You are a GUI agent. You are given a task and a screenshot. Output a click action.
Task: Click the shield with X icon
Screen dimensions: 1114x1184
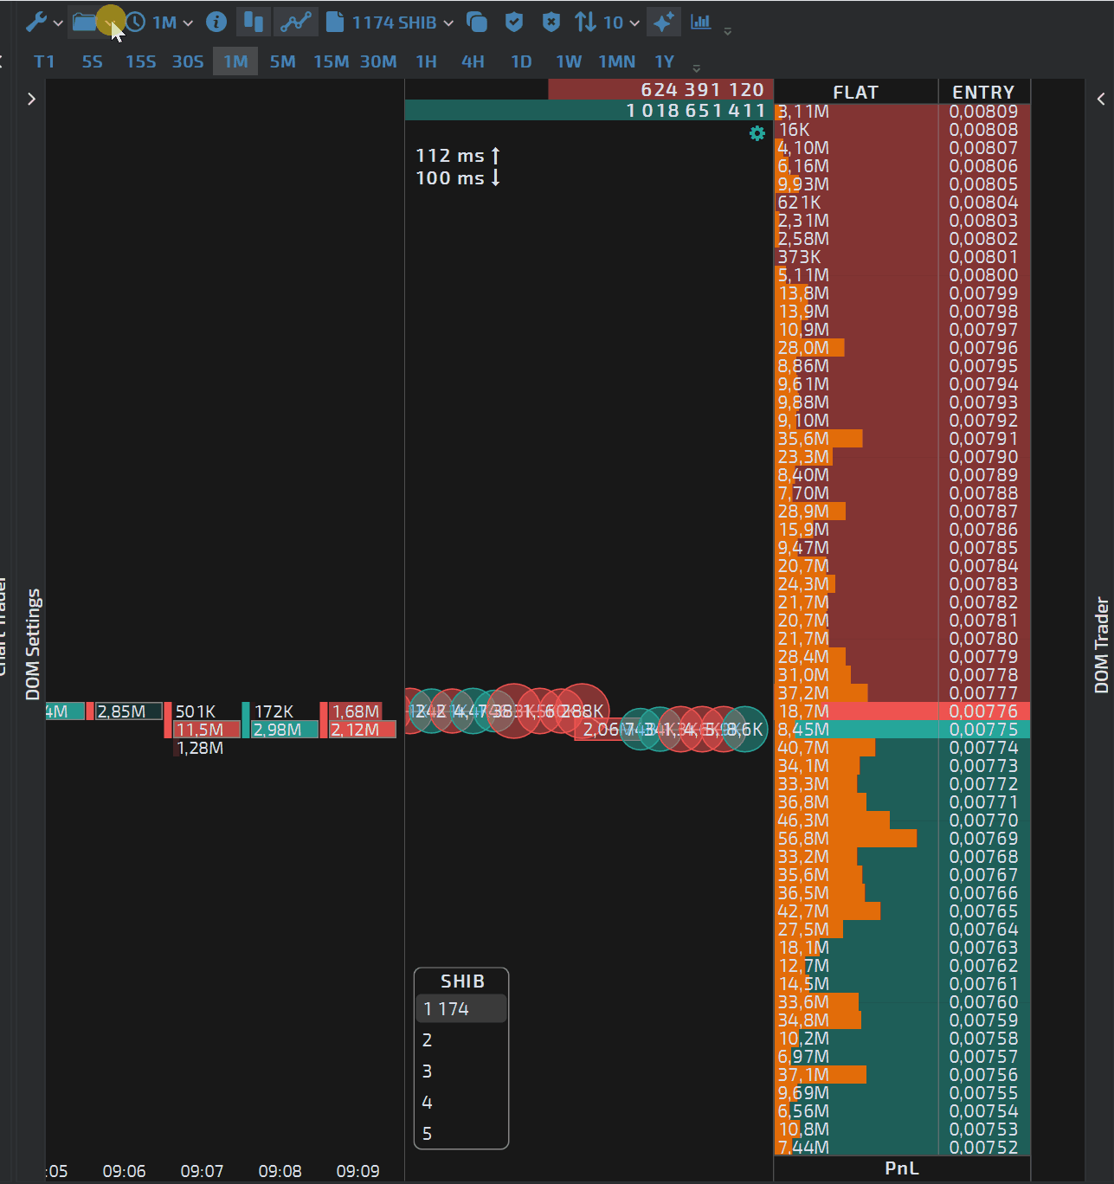pos(551,23)
